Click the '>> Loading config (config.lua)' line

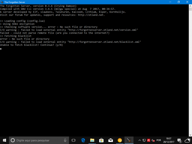(22, 21)
